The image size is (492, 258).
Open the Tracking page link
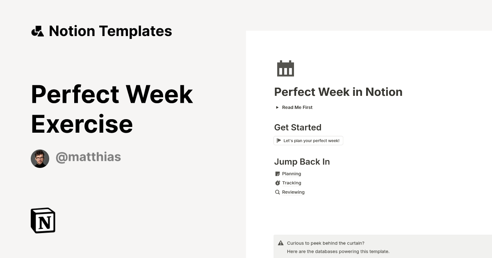(292, 183)
